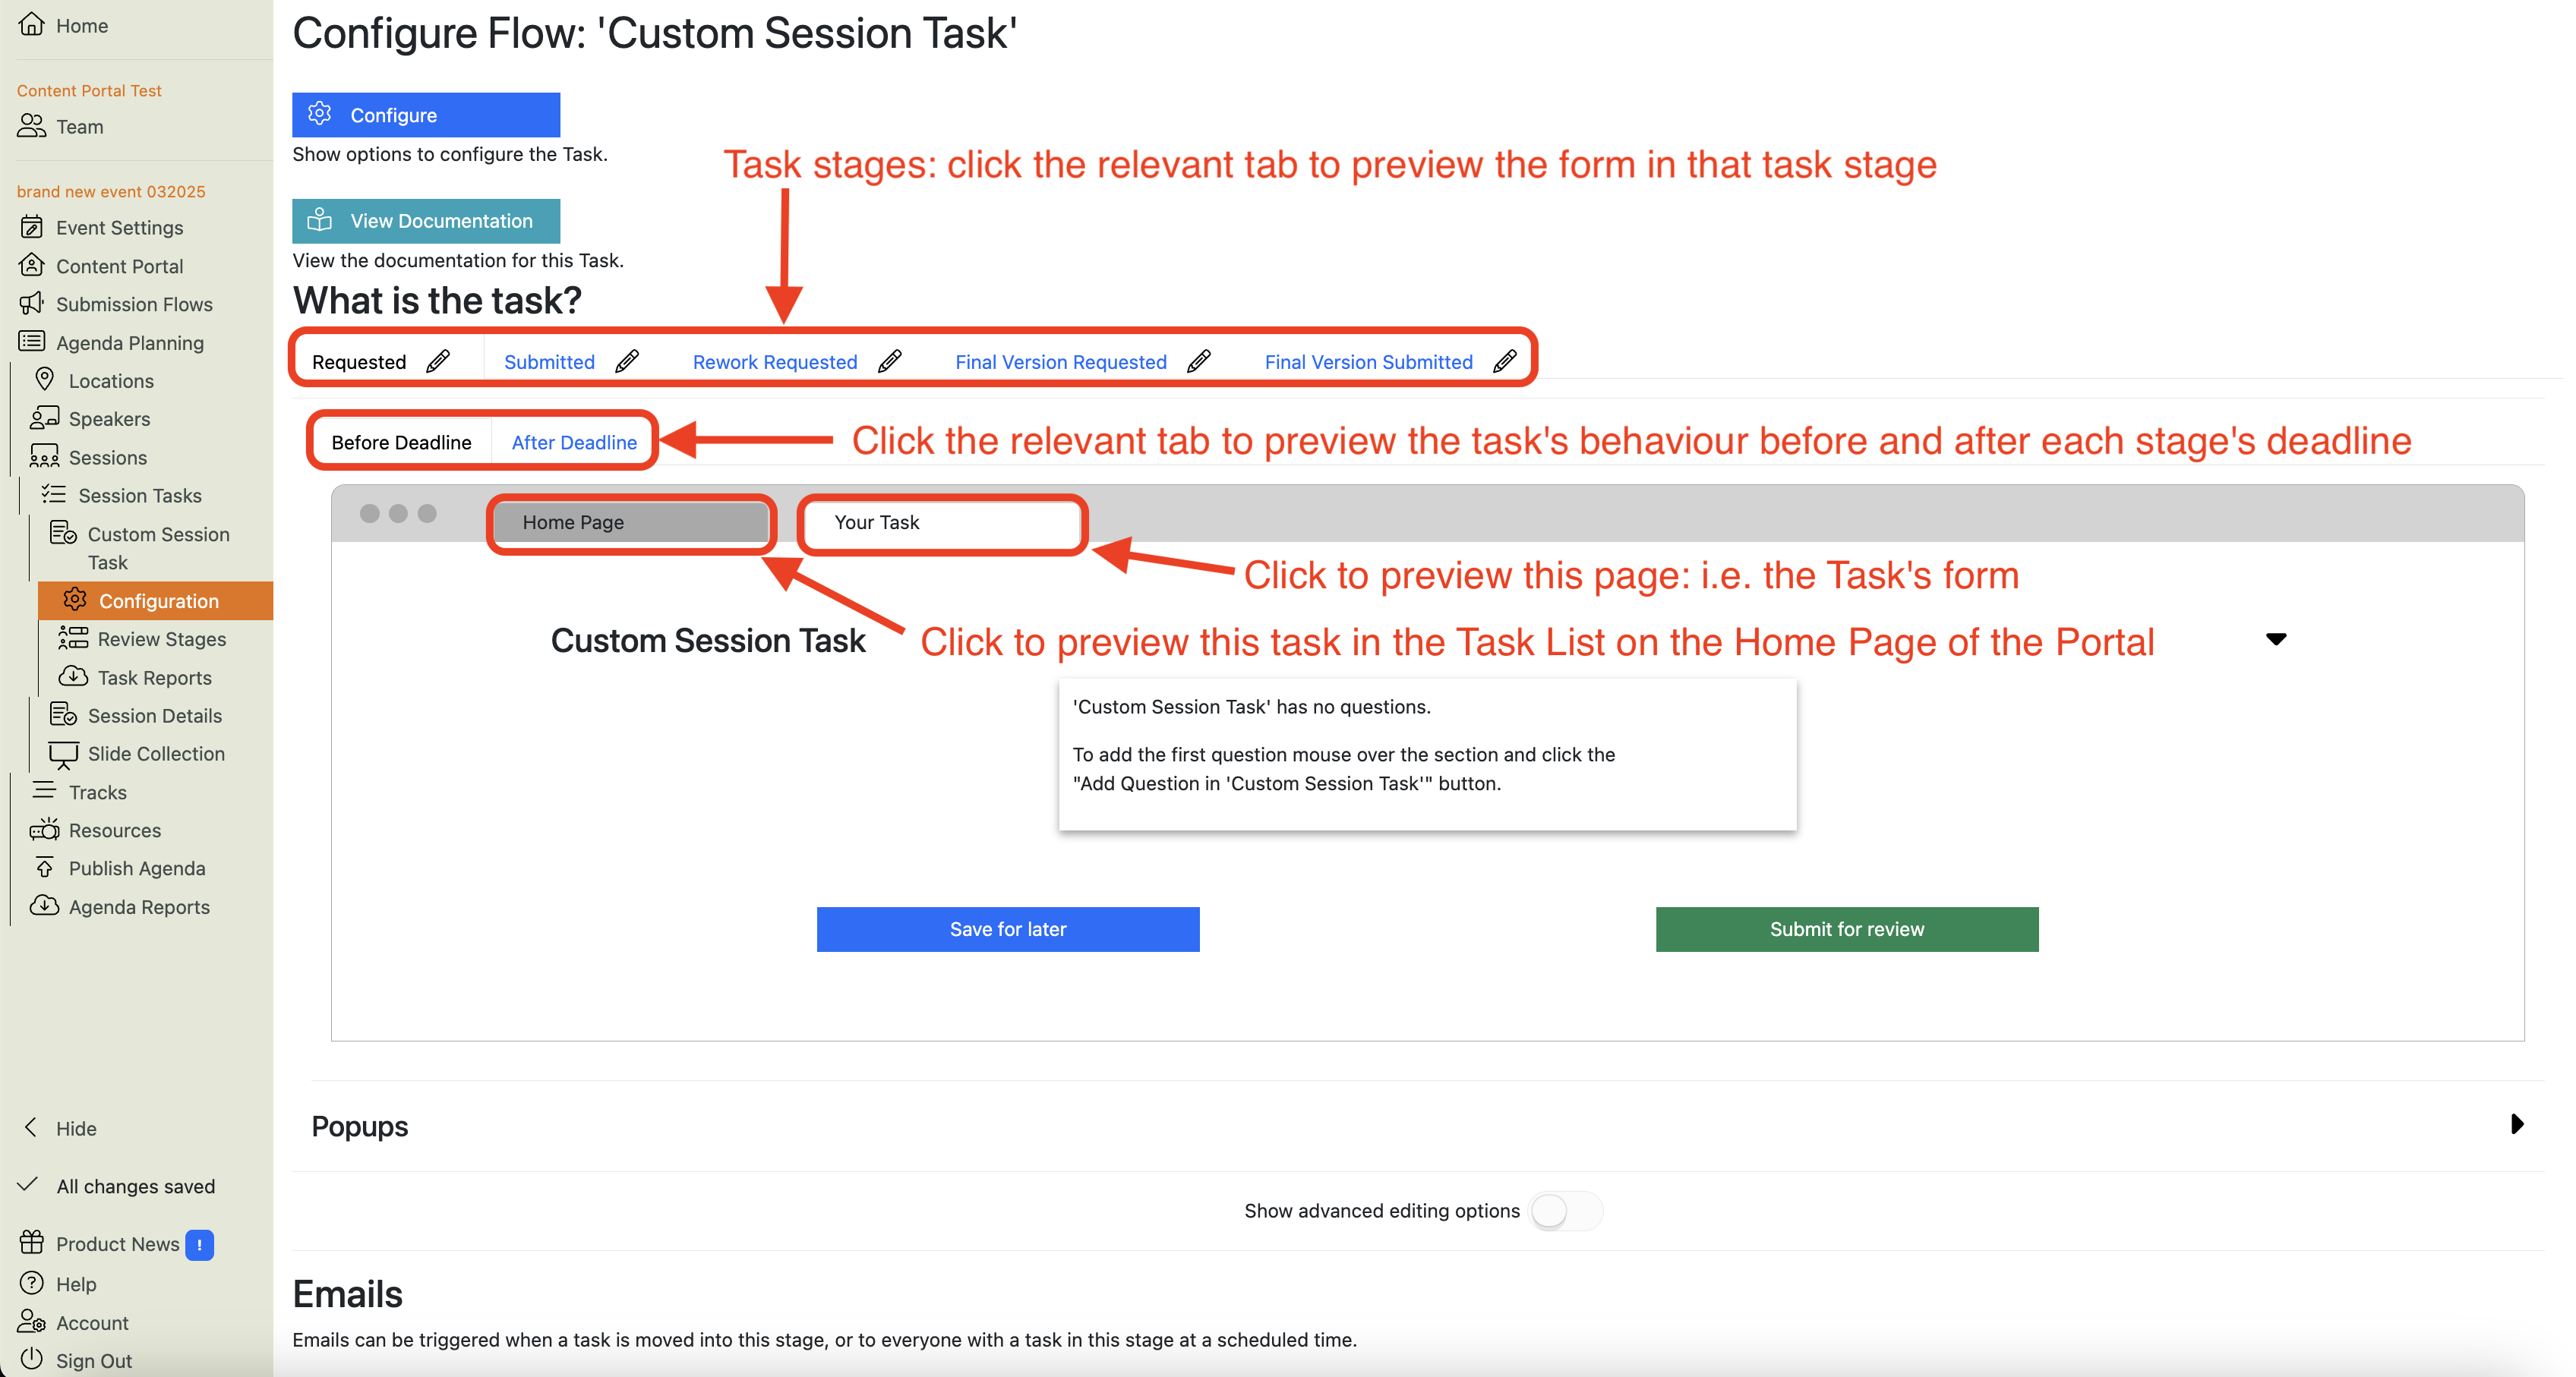Expand the Popups section arrow
This screenshot has height=1377, width=2576.
pos(2517,1124)
